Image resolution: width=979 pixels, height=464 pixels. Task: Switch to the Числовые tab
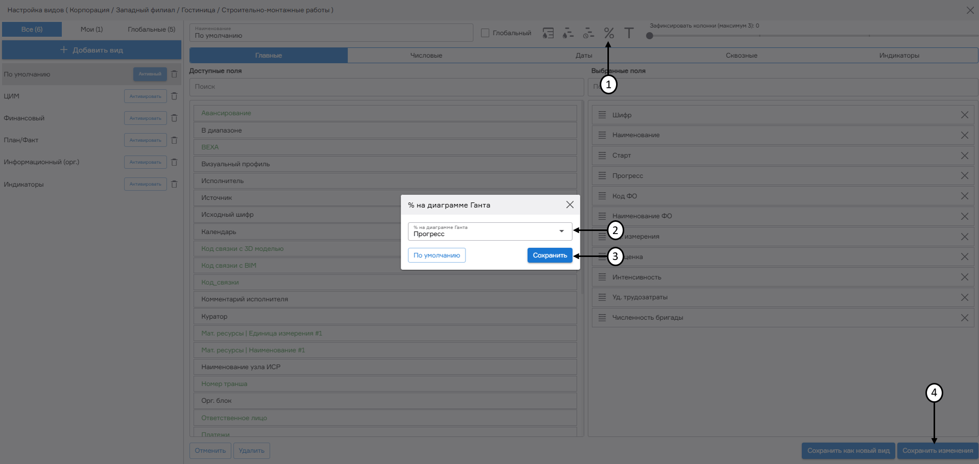(x=426, y=56)
